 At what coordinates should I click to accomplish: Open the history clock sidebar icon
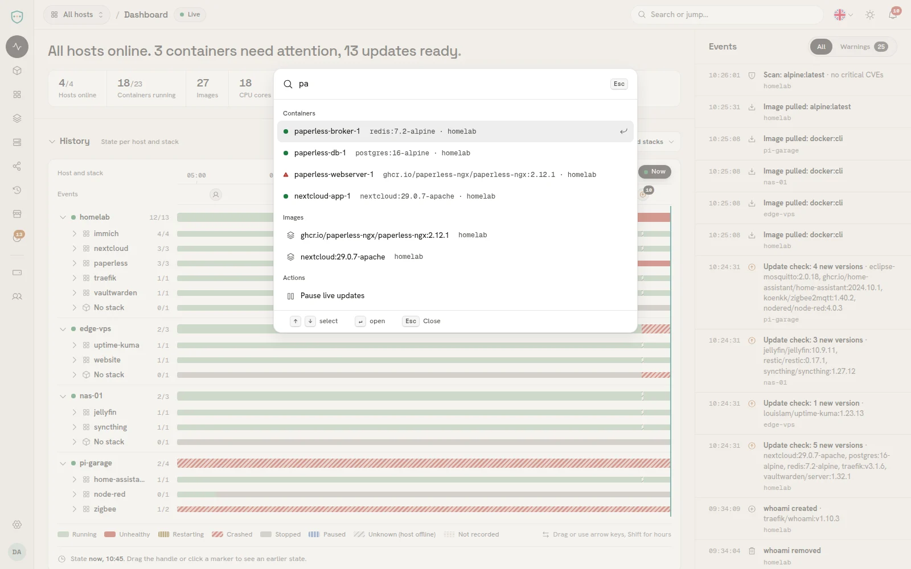17,190
